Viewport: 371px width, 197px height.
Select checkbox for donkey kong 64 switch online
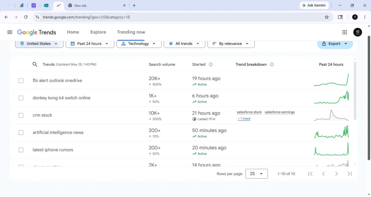coord(21,98)
